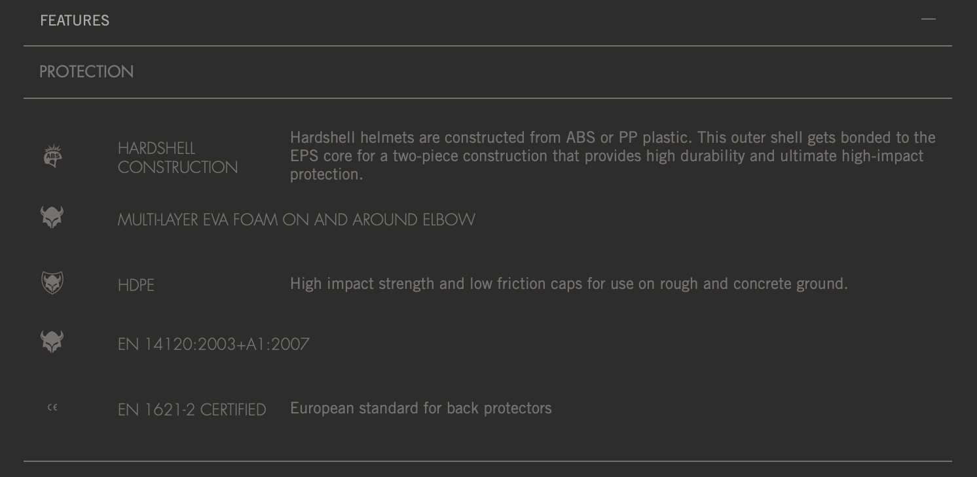Click the EN 1621-2 CERTIFIED label
This screenshot has width=977, height=477.
click(x=192, y=410)
